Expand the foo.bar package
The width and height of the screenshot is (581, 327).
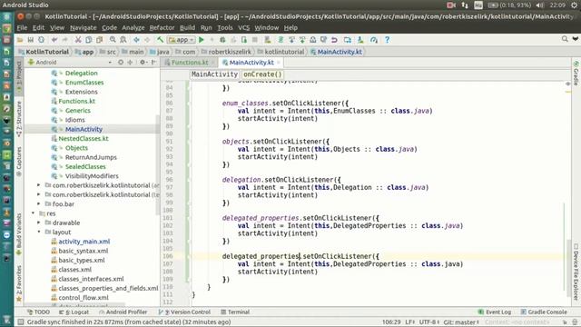click(x=38, y=203)
